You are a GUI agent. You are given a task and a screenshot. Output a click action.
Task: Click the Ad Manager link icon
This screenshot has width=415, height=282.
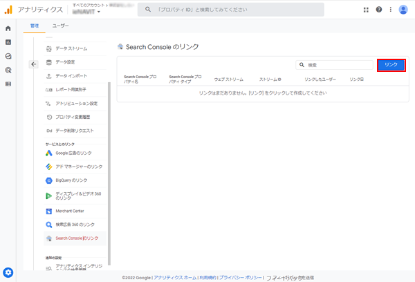[x=49, y=167]
